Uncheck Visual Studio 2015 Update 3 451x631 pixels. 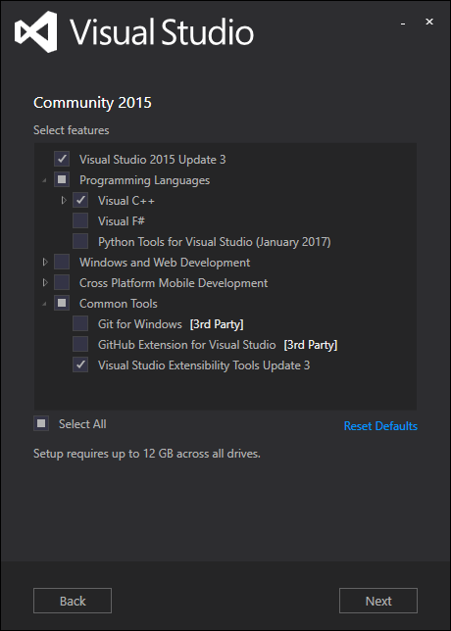point(62,159)
